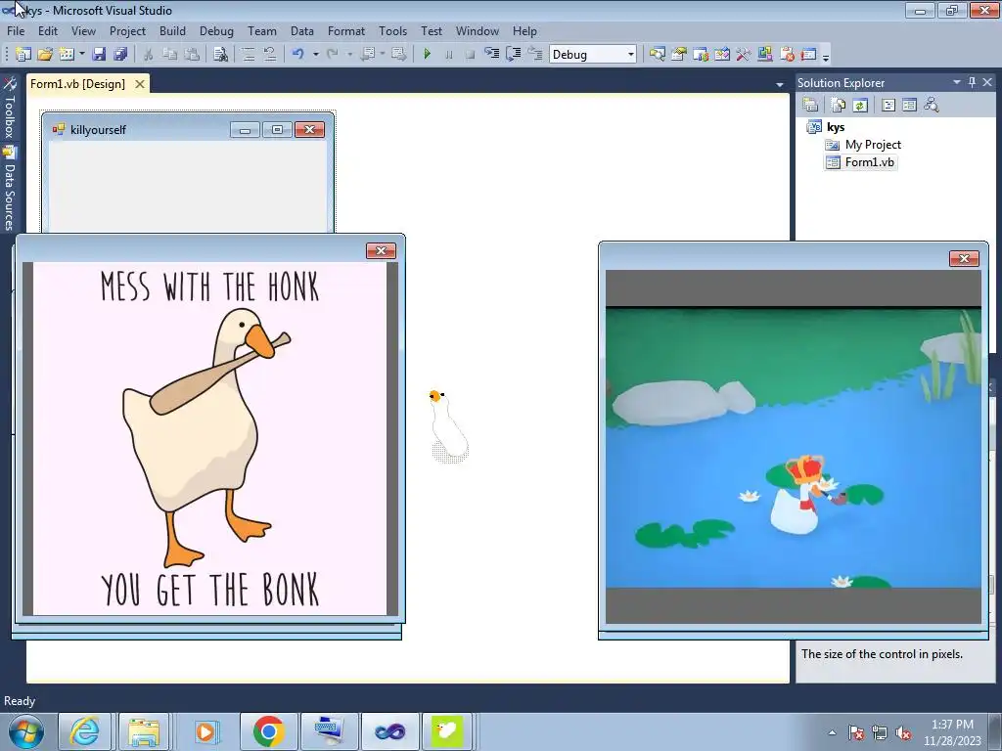This screenshot has width=1002, height=751.
Task: Click View Designer icon in Solution Explorer
Action: [x=909, y=105]
